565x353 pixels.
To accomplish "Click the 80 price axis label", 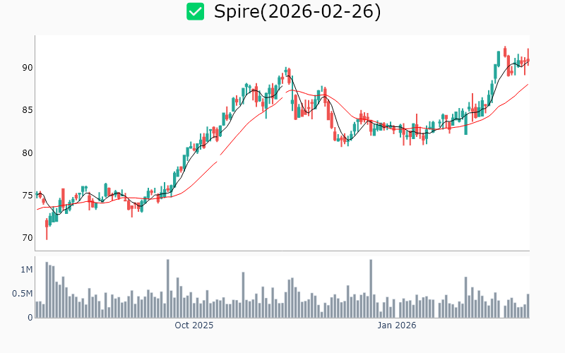I will (x=27, y=152).
